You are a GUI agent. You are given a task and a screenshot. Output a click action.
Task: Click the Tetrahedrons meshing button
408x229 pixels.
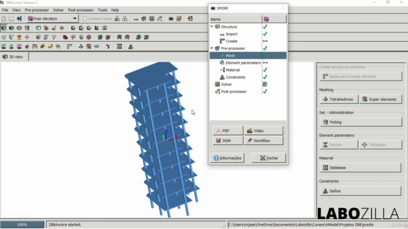(x=339, y=99)
